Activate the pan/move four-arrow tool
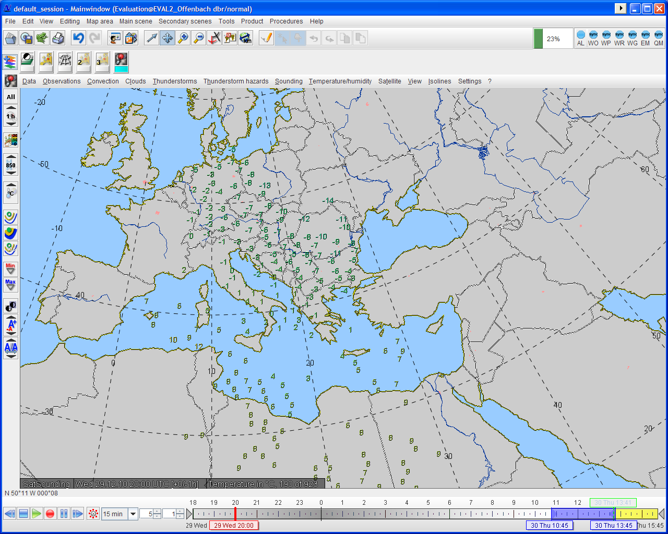Viewport: 668px width, 534px height. pyautogui.click(x=168, y=38)
